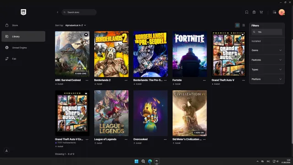Open Unreal Engine section
Image resolution: width=293 pixels, height=165 pixels.
coord(23,48)
